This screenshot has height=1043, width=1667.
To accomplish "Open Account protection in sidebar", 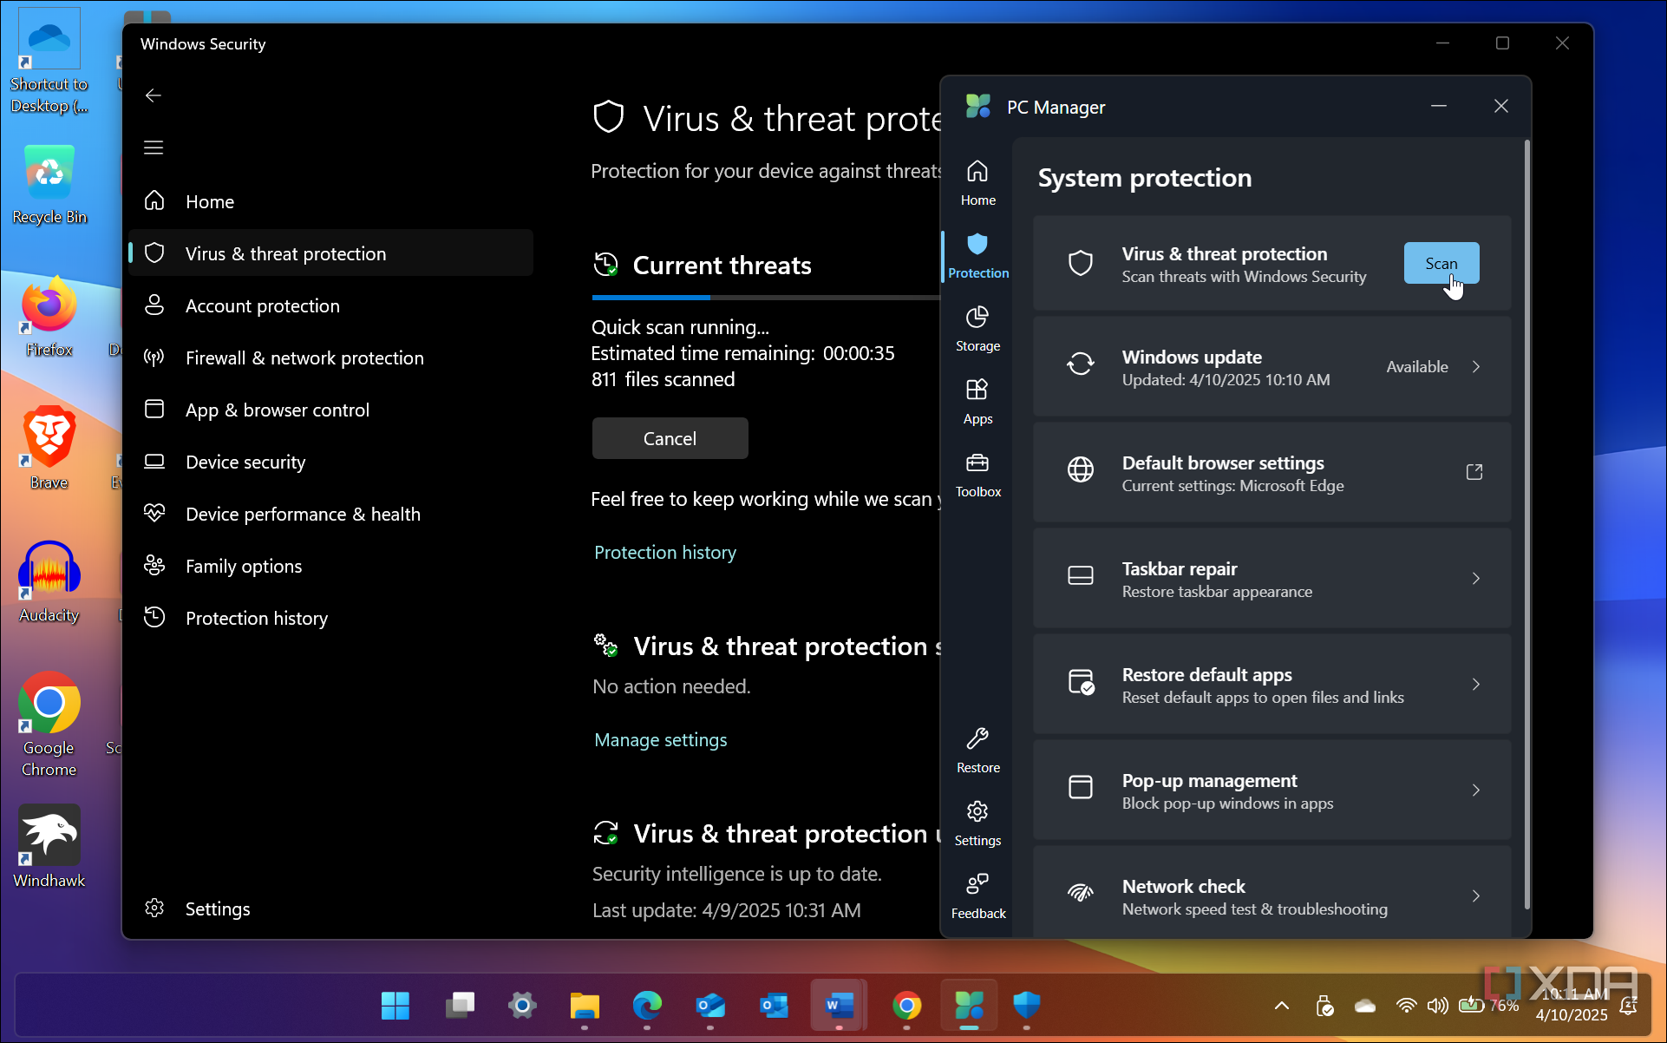I will coord(262,305).
